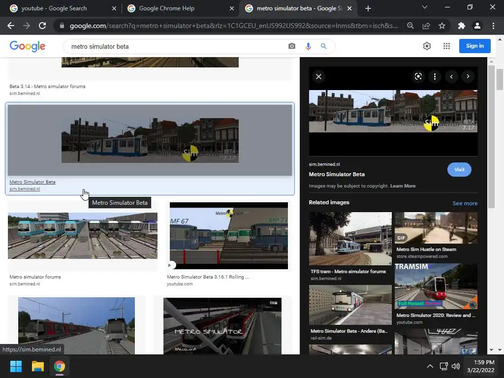
Task: Click the preview panel scrollbar
Action: coord(491,137)
